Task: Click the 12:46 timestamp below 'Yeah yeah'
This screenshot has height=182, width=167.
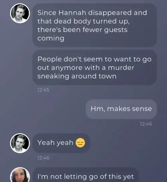Action: click(x=43, y=158)
